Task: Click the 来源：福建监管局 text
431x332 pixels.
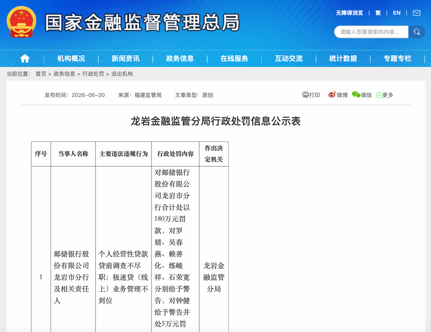Action: tap(140, 95)
